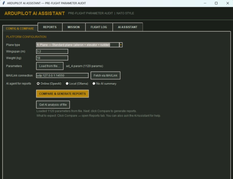Open the REPORTS tab
The height and width of the screenshot is (179, 233).
(x=50, y=27)
